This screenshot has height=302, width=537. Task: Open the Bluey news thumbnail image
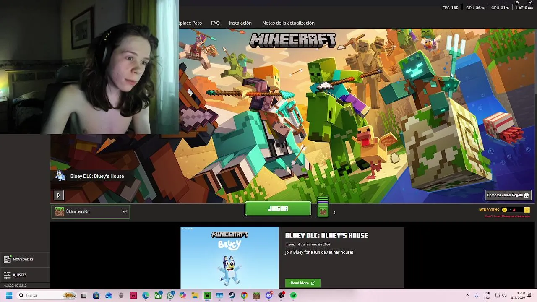point(229,257)
